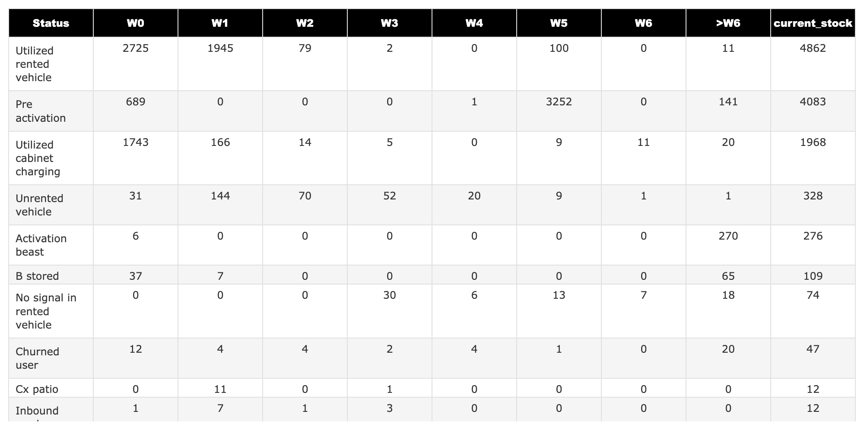Click the W5 column header
The image size is (864, 430).
[x=559, y=23]
